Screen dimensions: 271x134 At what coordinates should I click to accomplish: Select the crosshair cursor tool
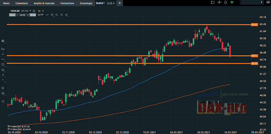[66, 15]
